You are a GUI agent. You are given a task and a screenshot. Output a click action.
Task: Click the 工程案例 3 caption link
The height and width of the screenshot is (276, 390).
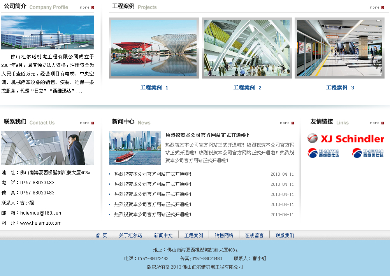coord(340,88)
